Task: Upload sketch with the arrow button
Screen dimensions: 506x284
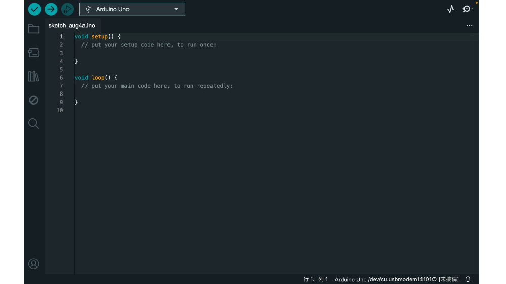Action: pyautogui.click(x=51, y=9)
